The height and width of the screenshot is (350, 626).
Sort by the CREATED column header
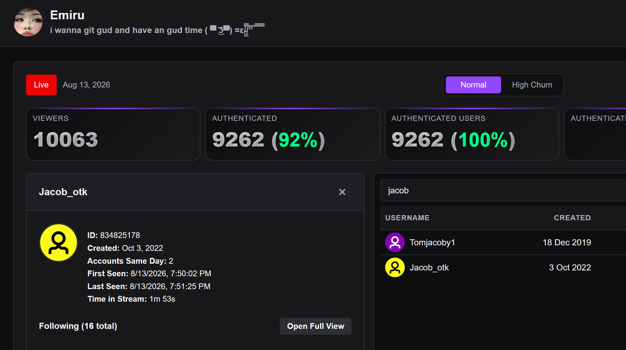point(572,218)
